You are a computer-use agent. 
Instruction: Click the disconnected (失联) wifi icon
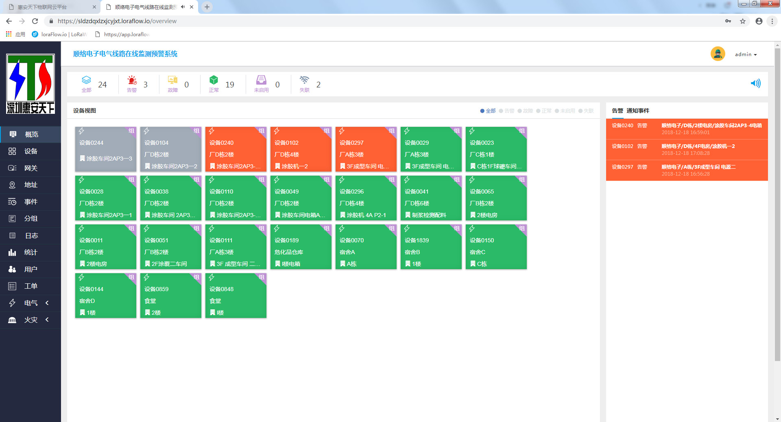pyautogui.click(x=304, y=80)
